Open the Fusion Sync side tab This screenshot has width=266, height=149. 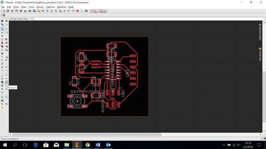point(260,54)
